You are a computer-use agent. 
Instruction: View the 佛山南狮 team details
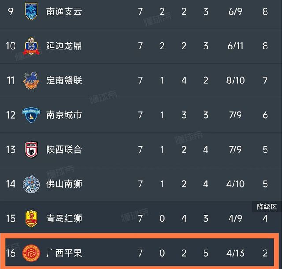click(64, 184)
